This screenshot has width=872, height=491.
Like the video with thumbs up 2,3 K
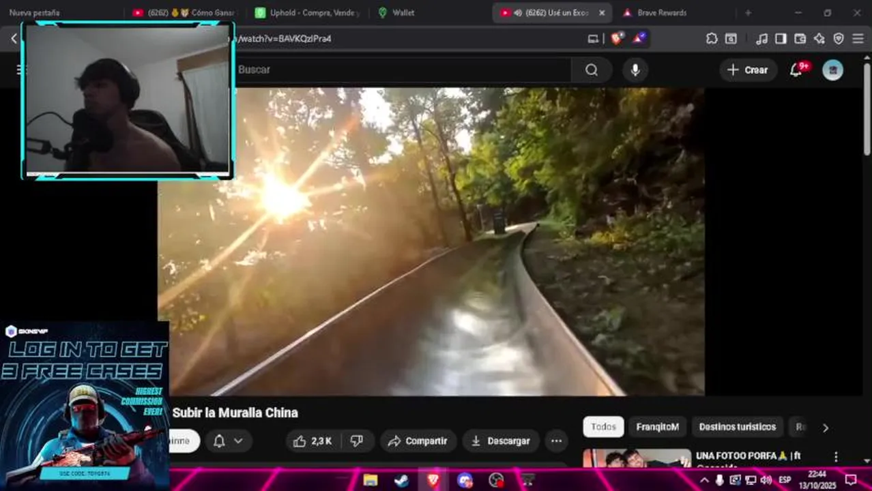[313, 441]
